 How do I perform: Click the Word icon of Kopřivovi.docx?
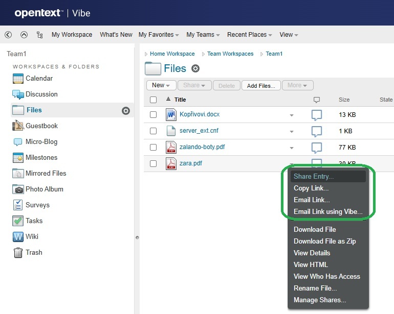point(171,114)
